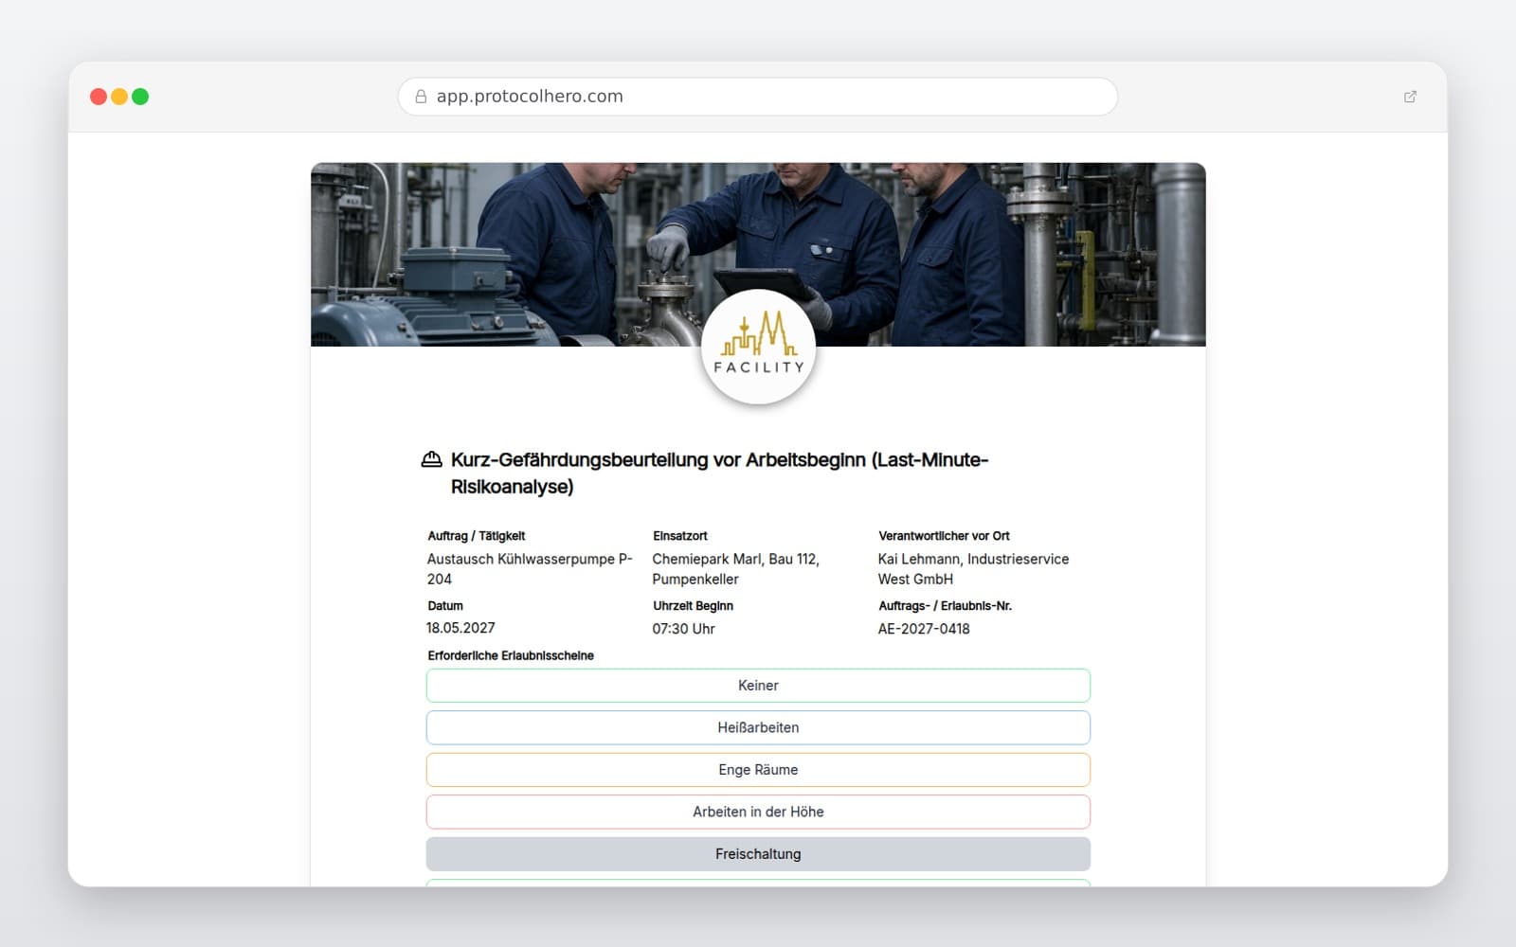
Task: Click the Kai Lehmann responsible person value
Action: point(973,569)
